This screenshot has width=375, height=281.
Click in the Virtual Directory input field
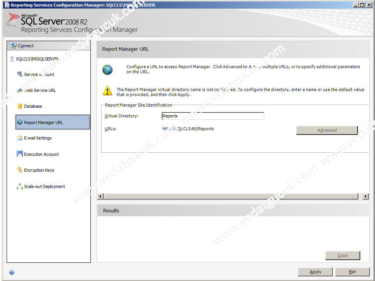pos(213,116)
